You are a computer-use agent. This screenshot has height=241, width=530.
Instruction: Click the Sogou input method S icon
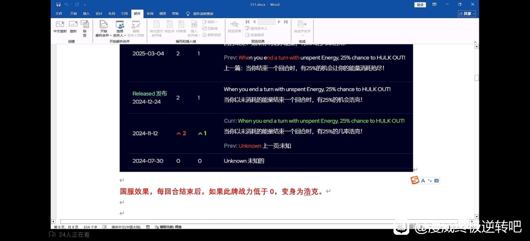click(x=415, y=180)
